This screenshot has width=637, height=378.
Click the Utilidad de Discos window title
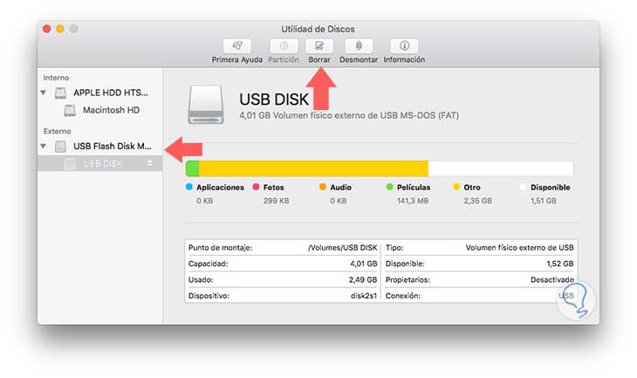[x=318, y=30]
